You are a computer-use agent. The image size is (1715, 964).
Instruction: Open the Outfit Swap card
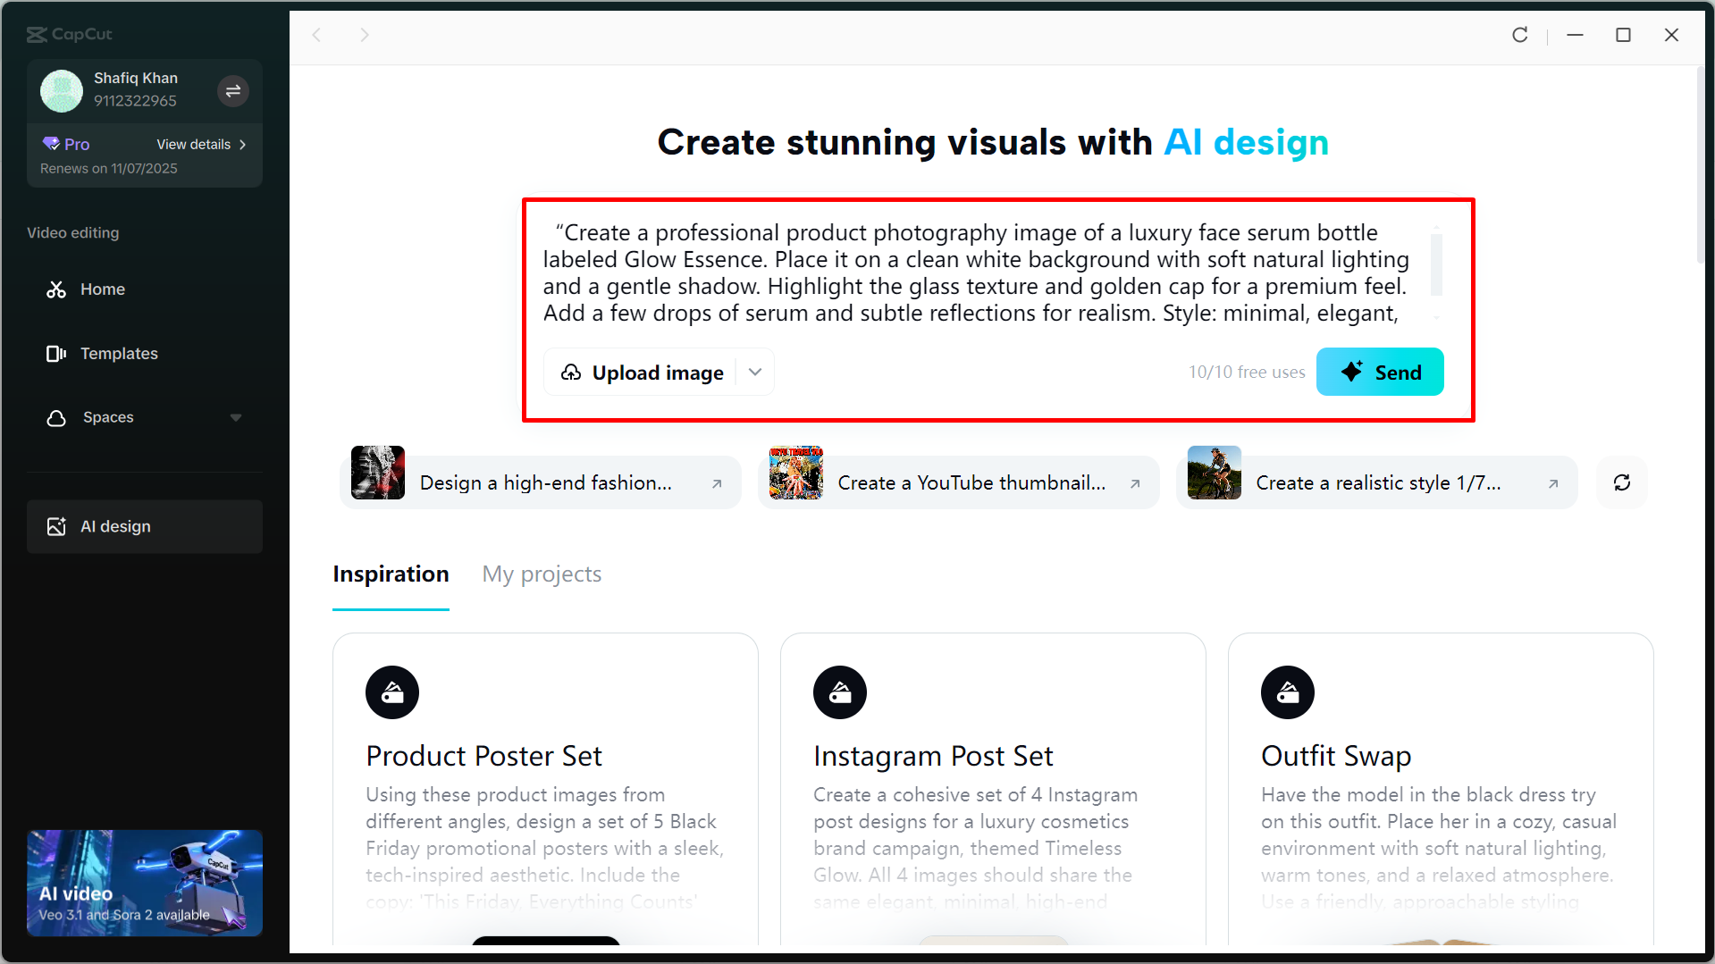tap(1441, 789)
